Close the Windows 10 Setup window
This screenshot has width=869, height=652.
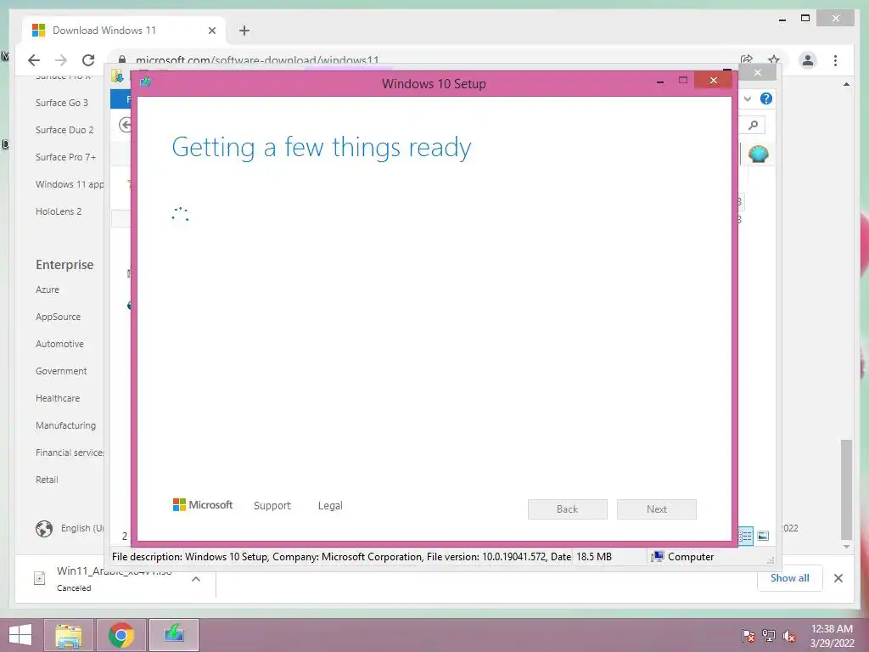713,81
